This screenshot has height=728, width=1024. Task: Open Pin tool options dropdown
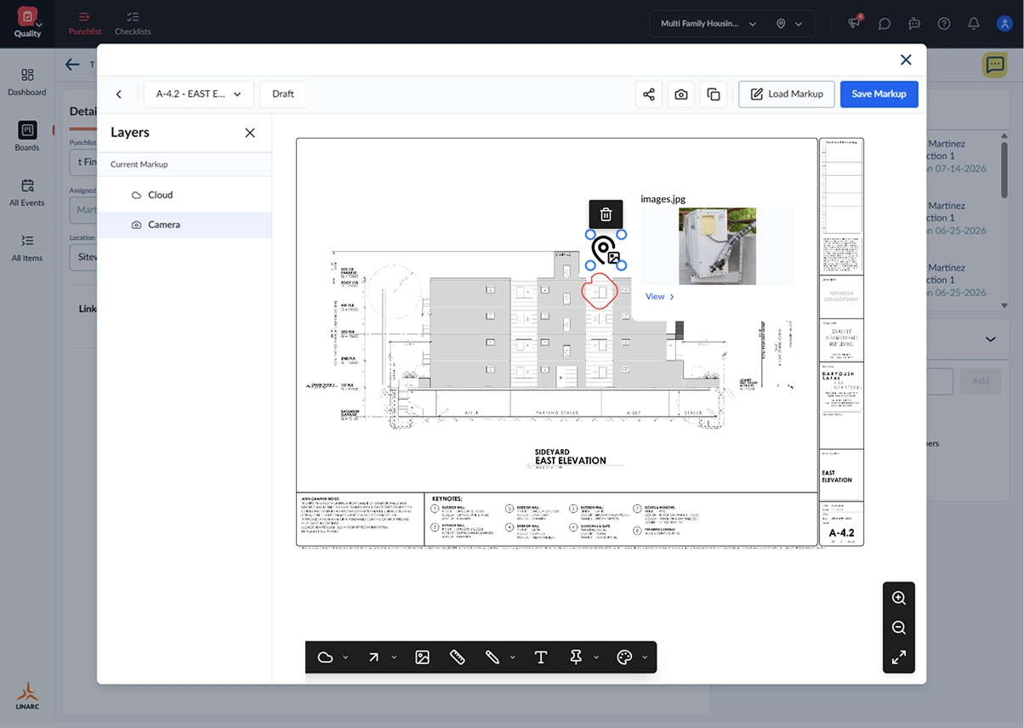coord(596,657)
